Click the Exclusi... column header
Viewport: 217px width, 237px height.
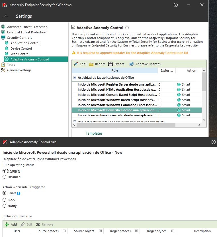point(167,70)
